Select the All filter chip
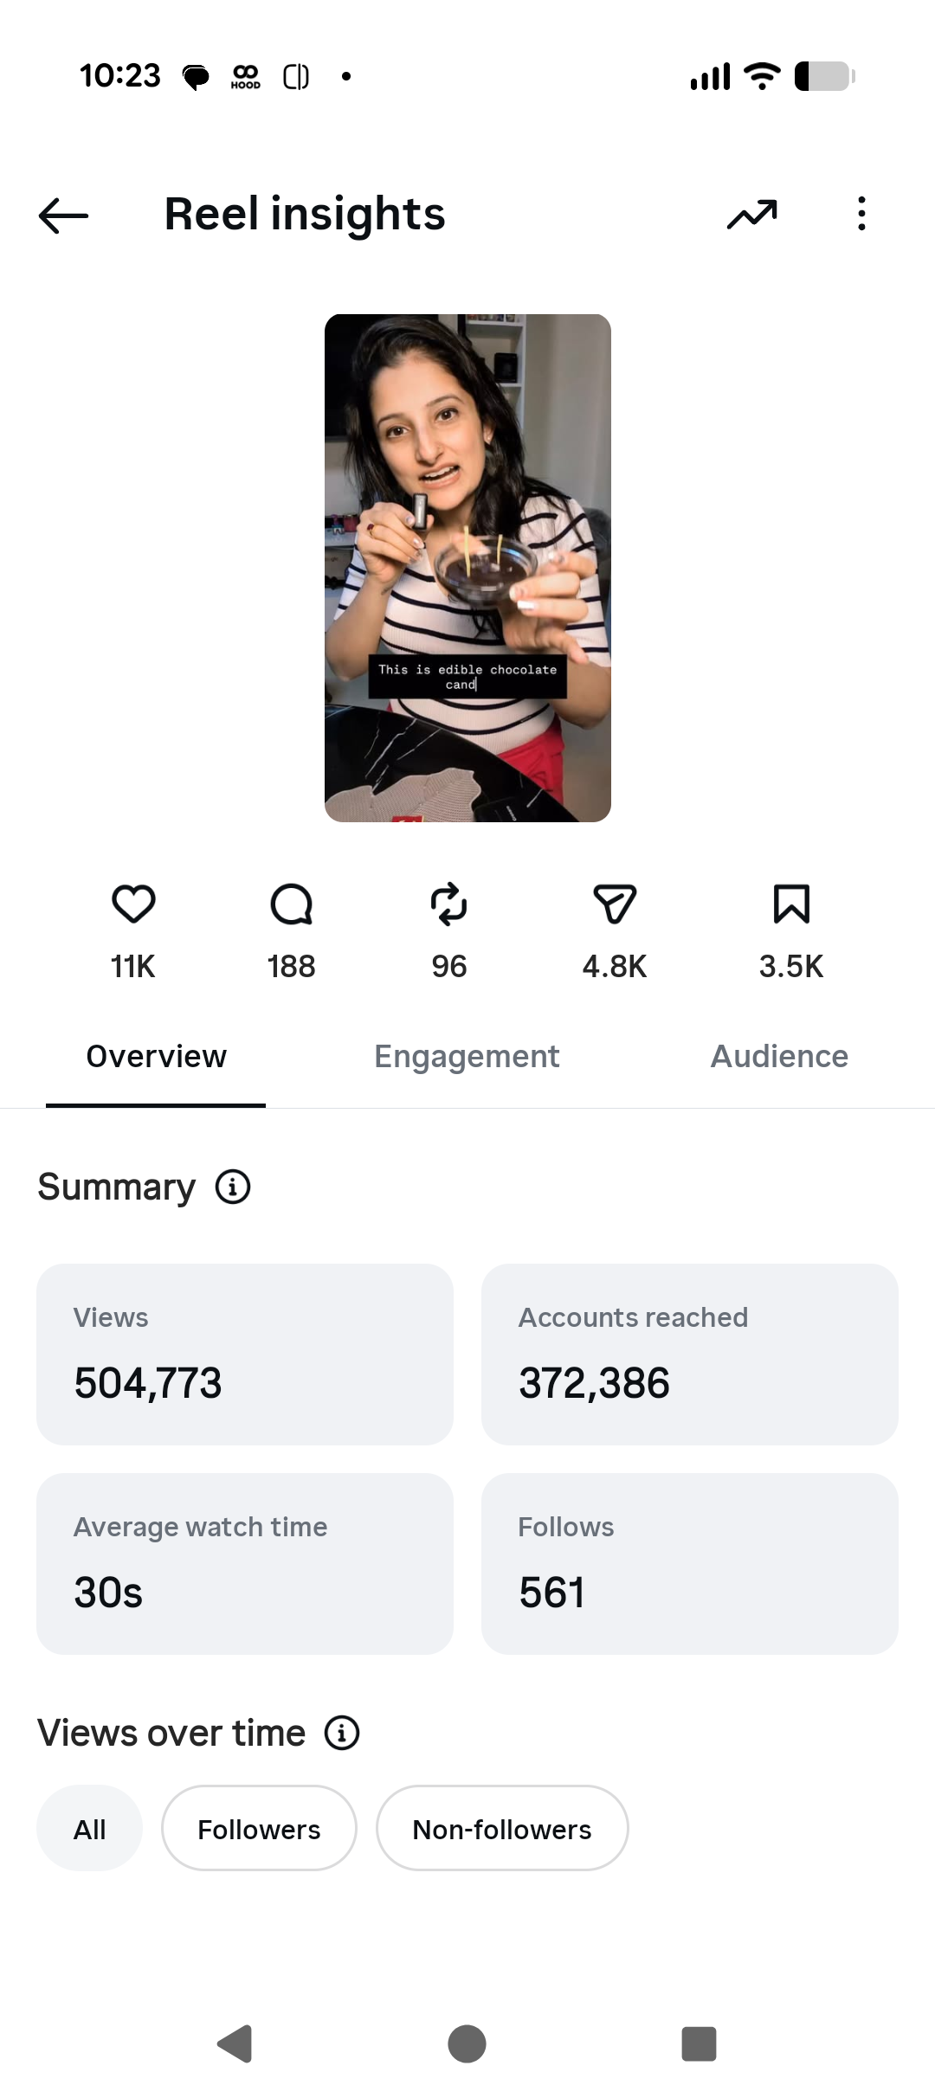Image resolution: width=935 pixels, height=2098 pixels. pyautogui.click(x=89, y=1829)
